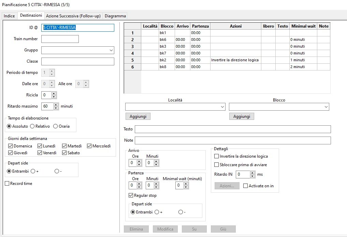Increase the Minimal wait minutes value

pos(186,184)
